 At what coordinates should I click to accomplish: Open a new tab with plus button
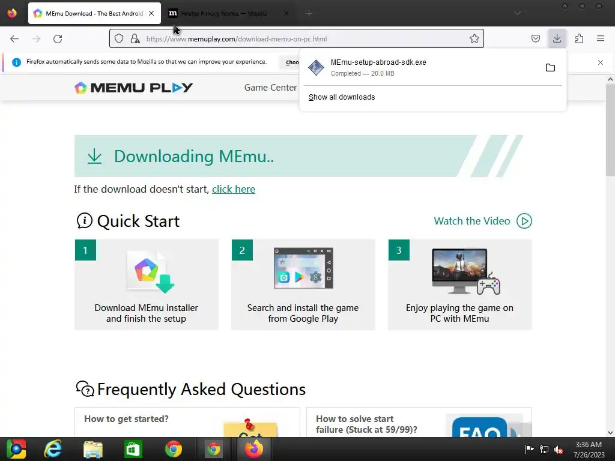(x=309, y=14)
